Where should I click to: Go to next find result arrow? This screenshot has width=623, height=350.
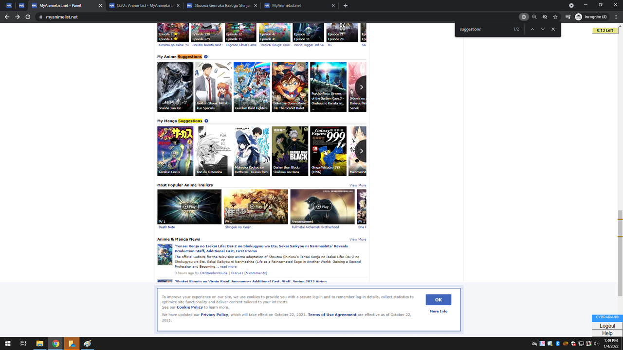point(543,29)
